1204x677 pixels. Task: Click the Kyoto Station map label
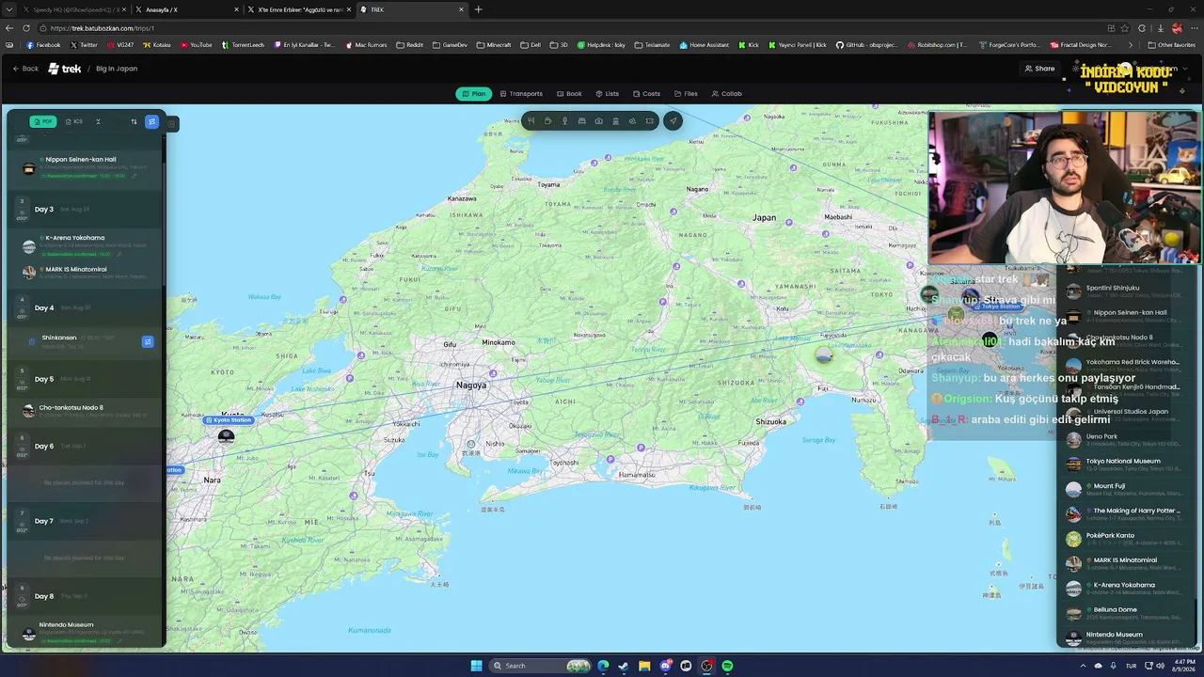[x=230, y=419]
